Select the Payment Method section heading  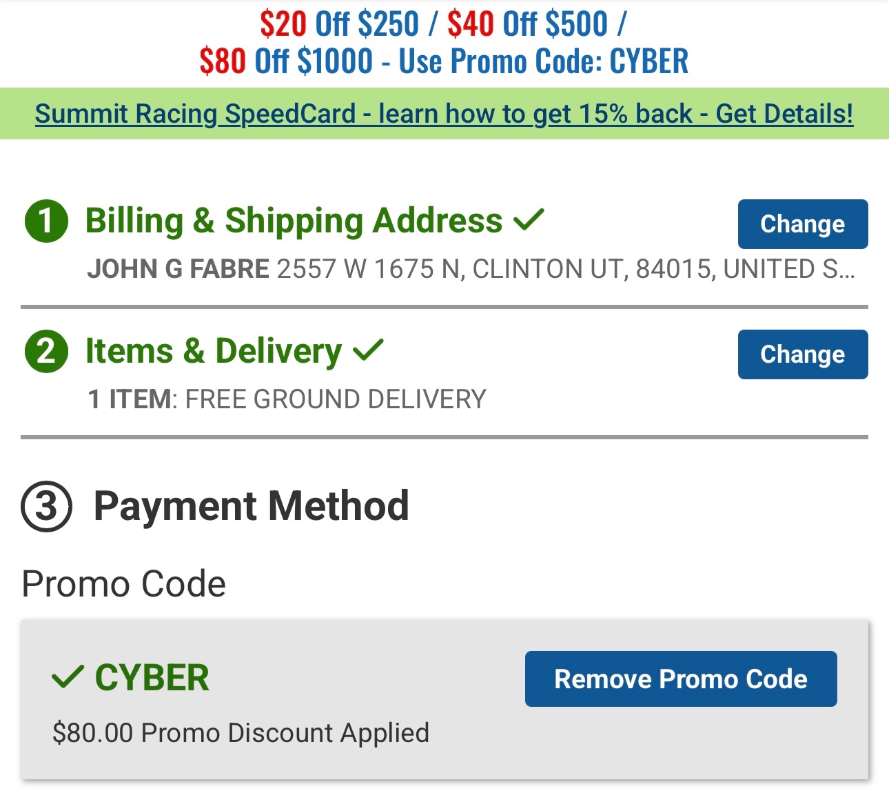251,506
